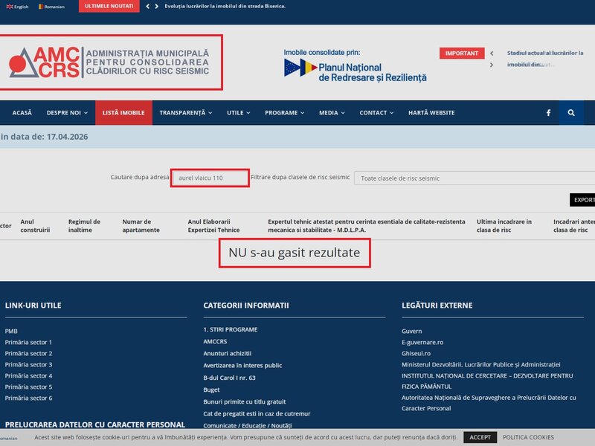
Task: Open Institutul Național de Cercetare Fizica Pământul link
Action: [x=487, y=381]
